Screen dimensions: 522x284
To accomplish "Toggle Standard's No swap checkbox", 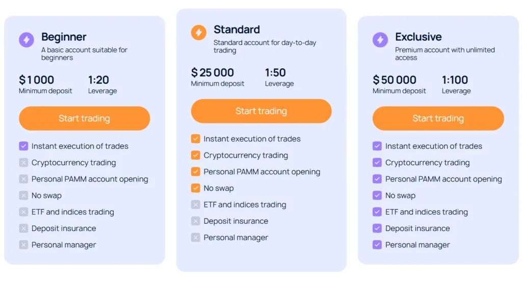I will 196,188.
